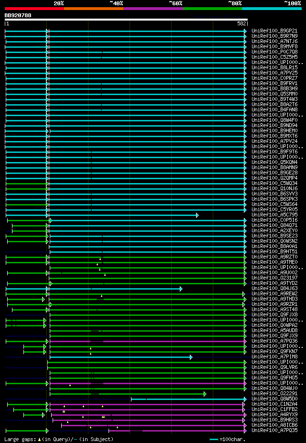The height and width of the screenshot is (443, 306).
Task: Click the UniRef100_B8A2T6 label
Action: click(x=274, y=105)
